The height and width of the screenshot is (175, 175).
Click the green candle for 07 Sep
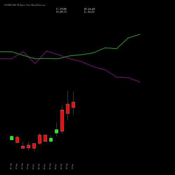tap(56, 131)
